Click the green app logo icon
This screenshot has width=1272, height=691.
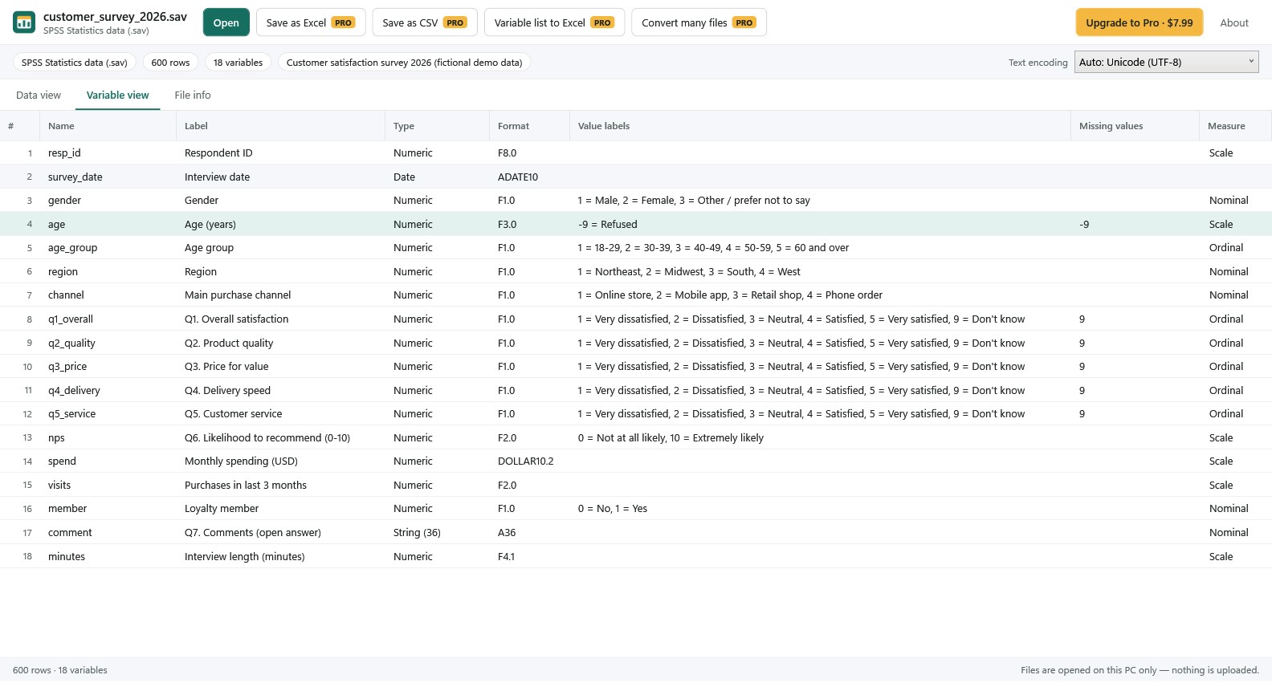pos(24,22)
